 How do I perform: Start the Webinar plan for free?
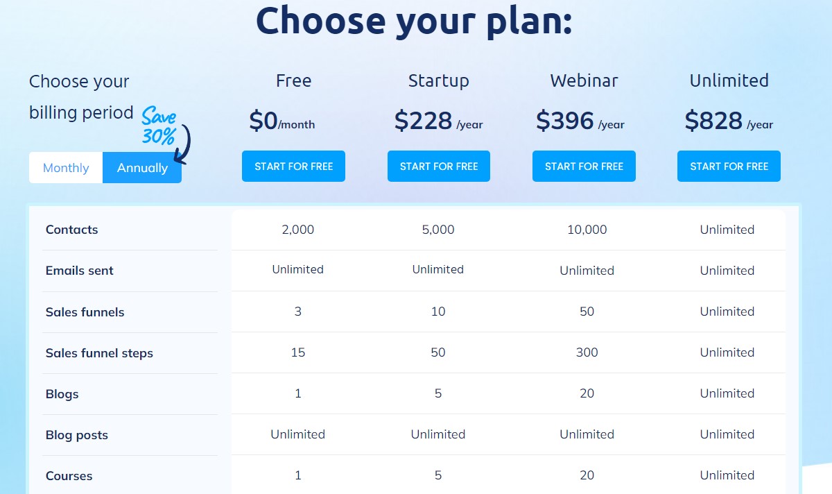tap(584, 167)
